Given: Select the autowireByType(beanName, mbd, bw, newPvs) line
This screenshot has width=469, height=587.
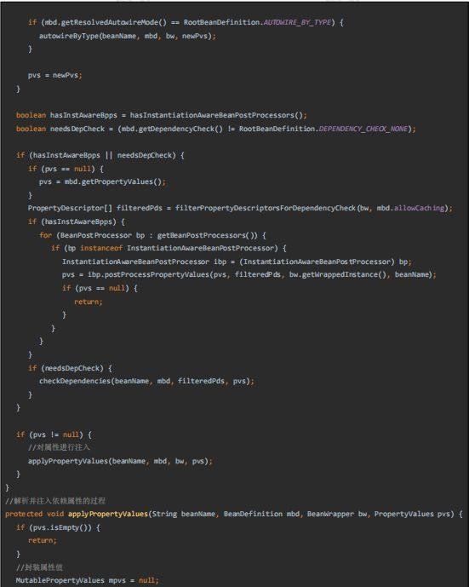Looking at the screenshot, I should tap(128, 36).
